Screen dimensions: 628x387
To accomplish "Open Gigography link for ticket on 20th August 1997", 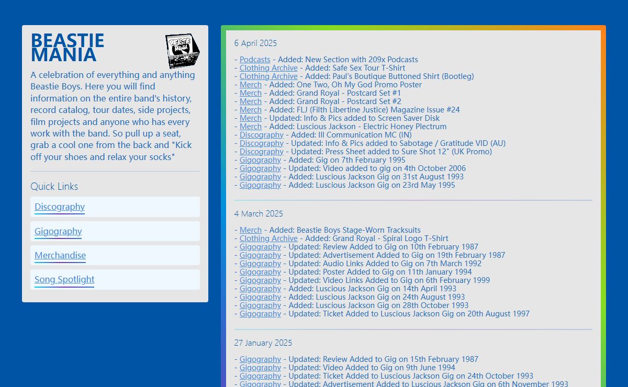I will [x=260, y=314].
